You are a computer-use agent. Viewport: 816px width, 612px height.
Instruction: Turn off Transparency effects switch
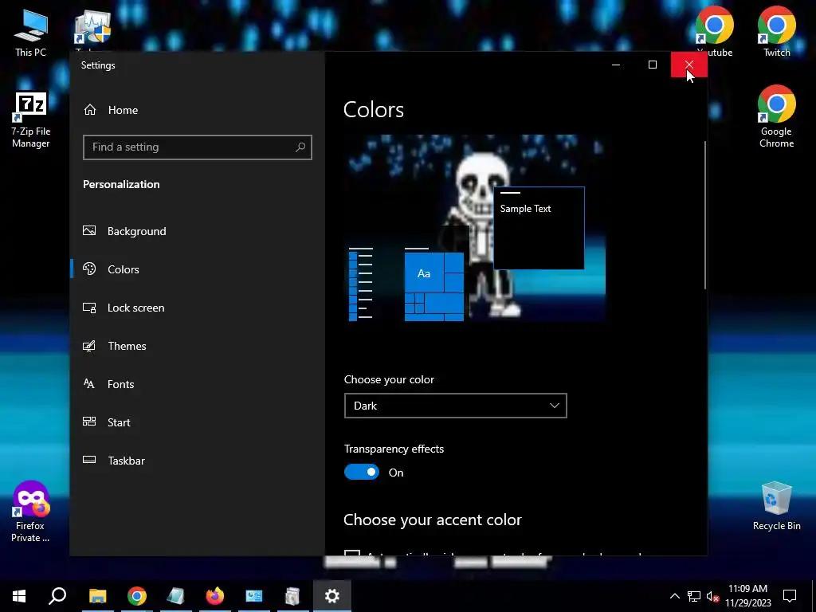362,472
